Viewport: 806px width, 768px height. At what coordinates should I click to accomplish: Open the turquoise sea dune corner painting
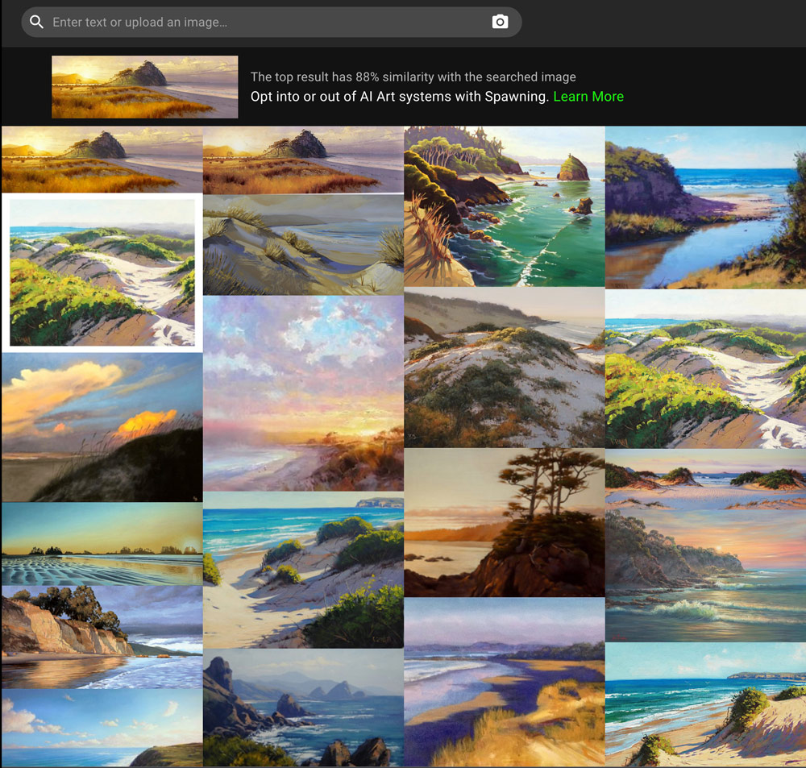click(x=705, y=705)
